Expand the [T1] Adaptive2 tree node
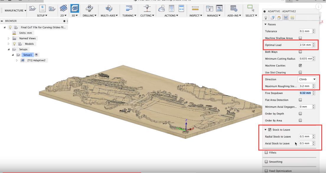 point(17,60)
